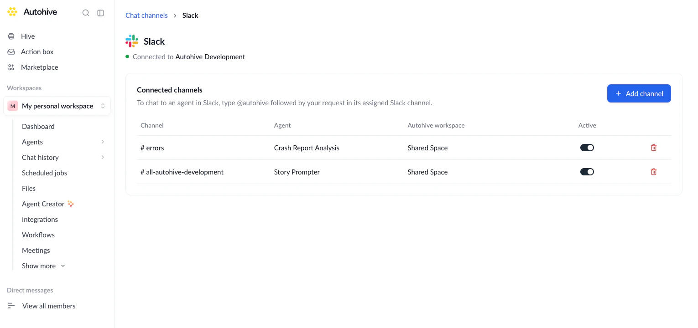698x328 pixels.
Task: Click the Direct messages section label
Action: tap(30, 290)
